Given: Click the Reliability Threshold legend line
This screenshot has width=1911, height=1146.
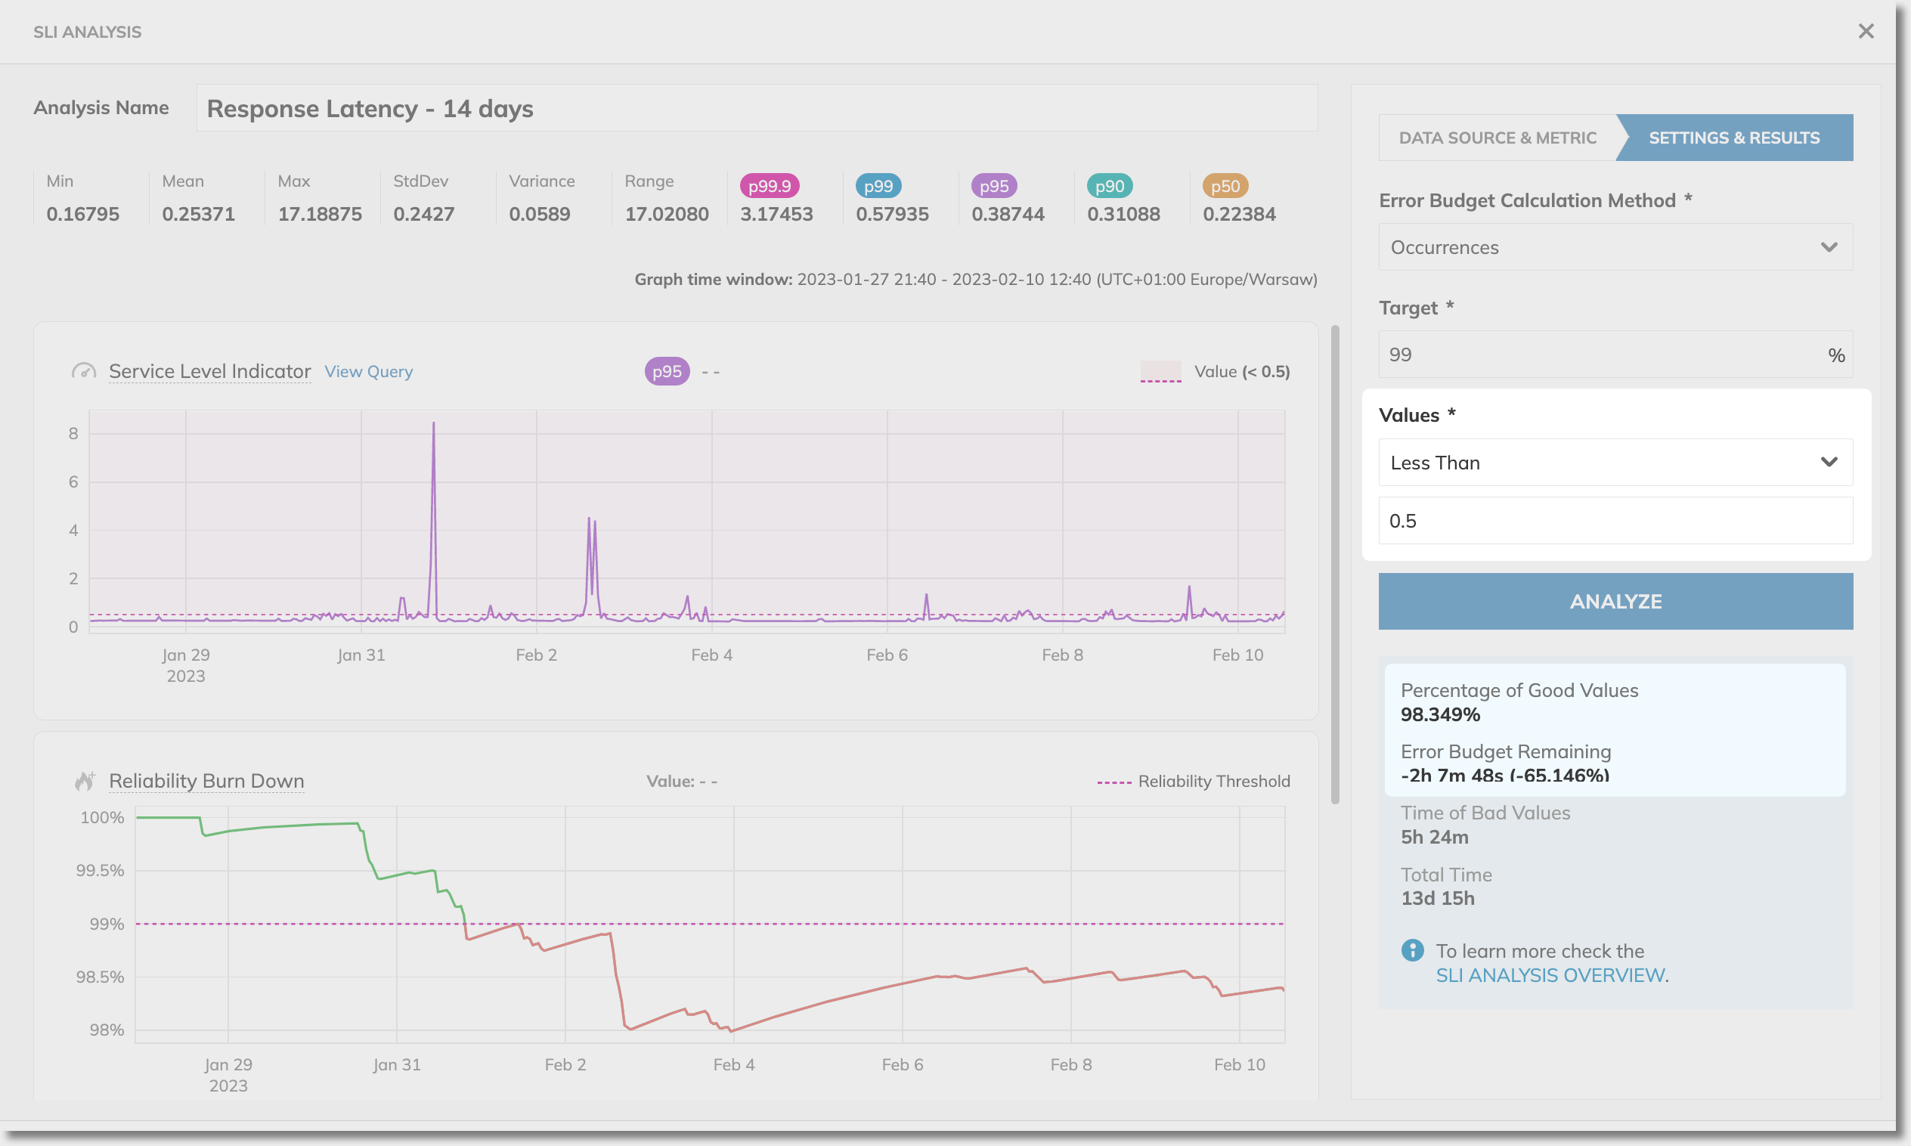Looking at the screenshot, I should pyautogui.click(x=1114, y=782).
